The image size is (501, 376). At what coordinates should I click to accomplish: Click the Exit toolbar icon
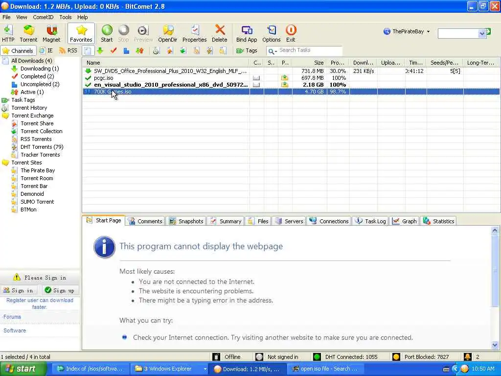tap(291, 33)
